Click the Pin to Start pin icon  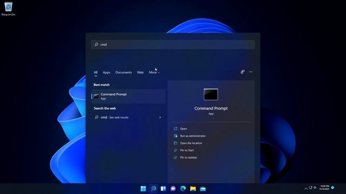click(175, 150)
